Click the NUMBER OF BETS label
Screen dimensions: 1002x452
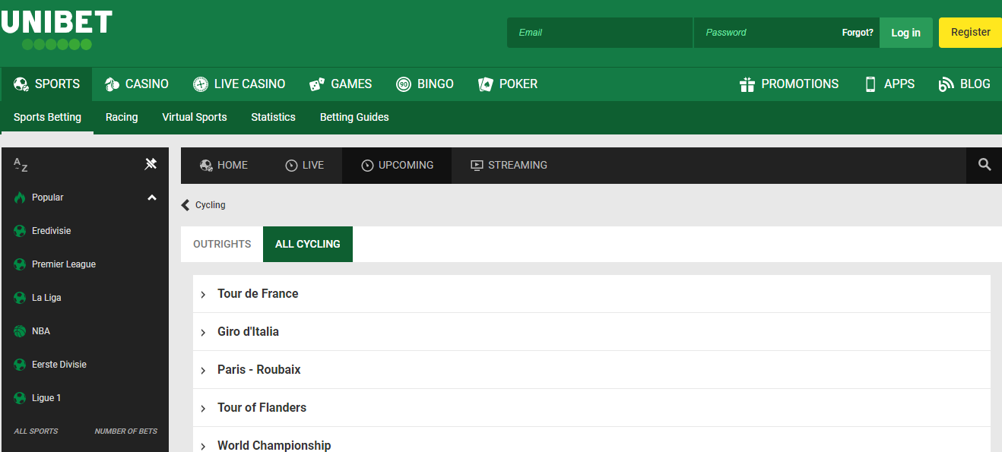[x=126, y=431]
